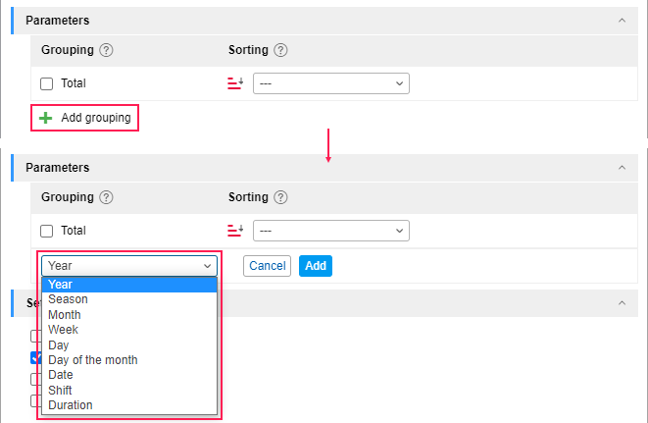The width and height of the screenshot is (648, 423).
Task: Click the lower Grouping help question icon
Action: 106,197
